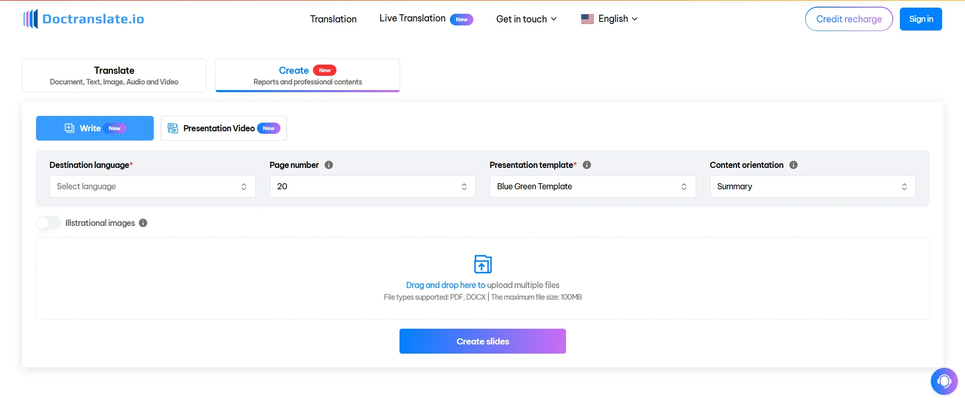
Task: Show info about Content orientation
Action: click(x=793, y=165)
